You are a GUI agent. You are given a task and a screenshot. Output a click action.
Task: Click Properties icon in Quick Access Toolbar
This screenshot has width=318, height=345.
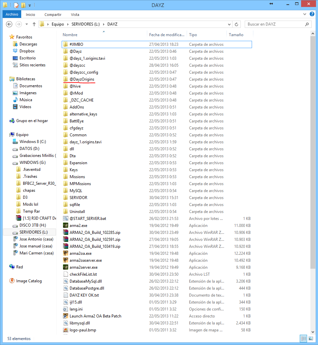pyautogui.click(x=17, y=5)
